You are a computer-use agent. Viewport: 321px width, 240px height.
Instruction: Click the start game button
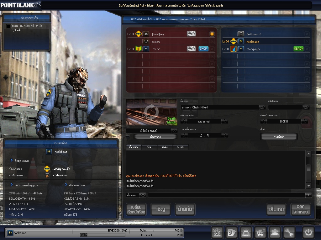pos(276,209)
